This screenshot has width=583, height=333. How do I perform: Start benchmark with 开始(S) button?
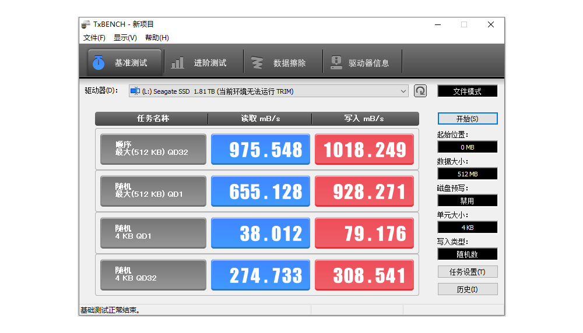(x=468, y=119)
